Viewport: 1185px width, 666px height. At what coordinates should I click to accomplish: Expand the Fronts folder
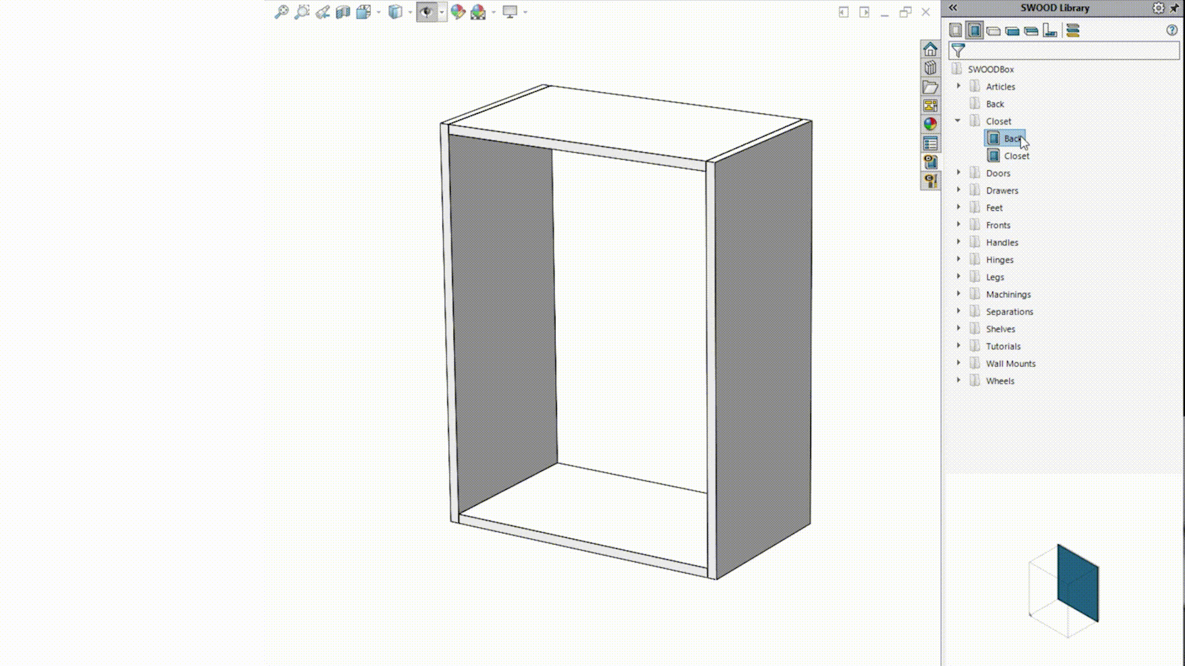(958, 224)
